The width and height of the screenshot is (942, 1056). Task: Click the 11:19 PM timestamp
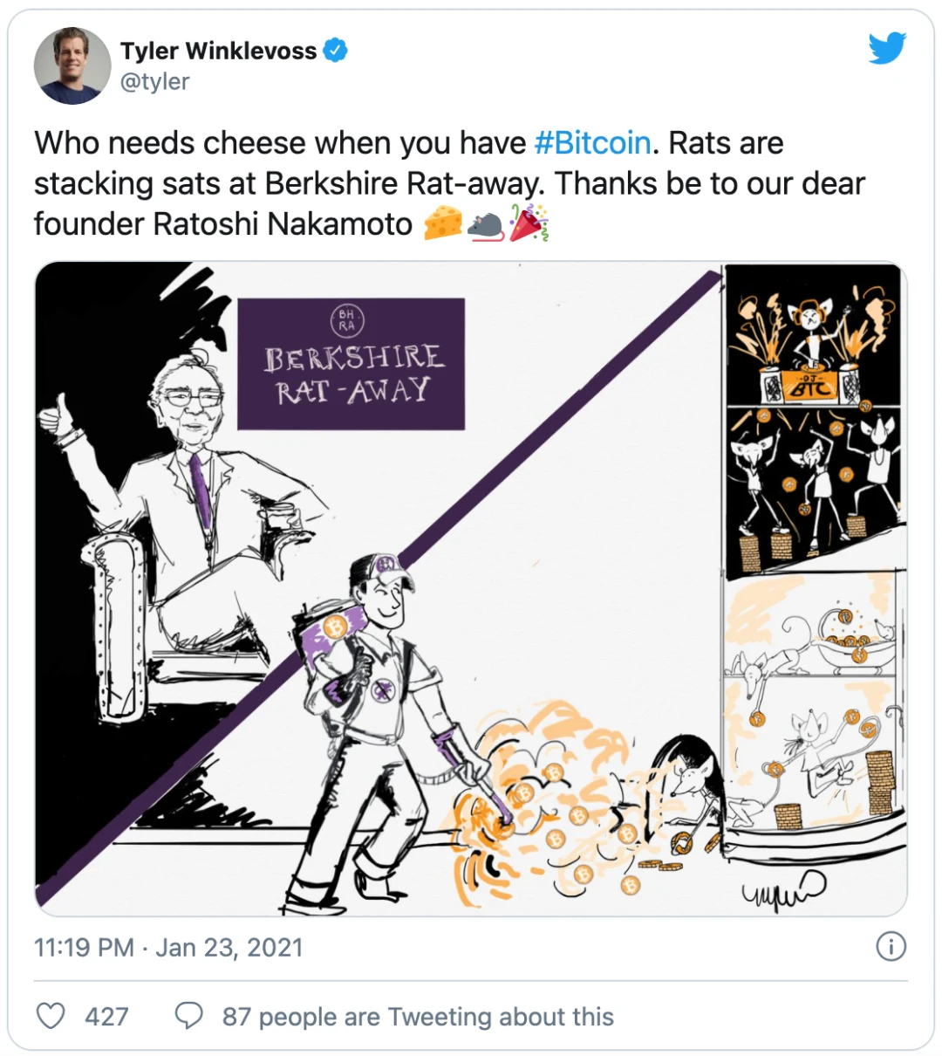pyautogui.click(x=84, y=947)
